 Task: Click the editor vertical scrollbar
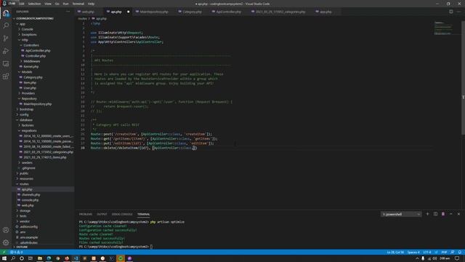[x=463, y=77]
